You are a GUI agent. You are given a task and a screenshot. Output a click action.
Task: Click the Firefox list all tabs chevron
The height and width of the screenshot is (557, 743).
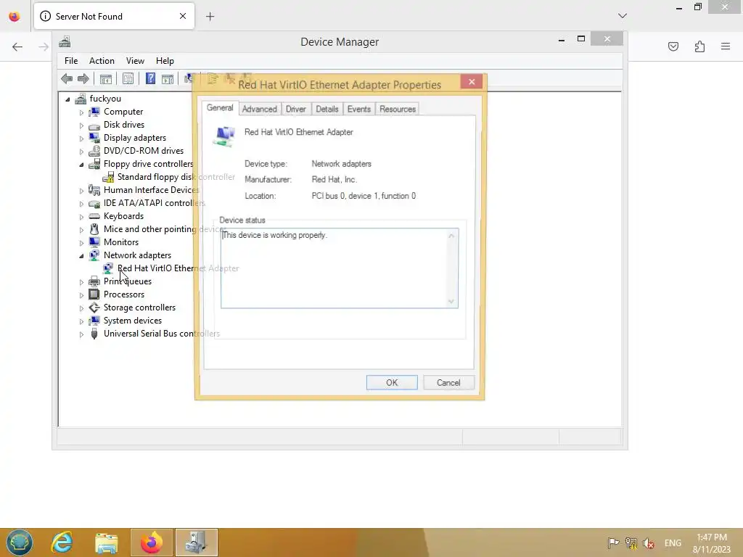tap(623, 16)
